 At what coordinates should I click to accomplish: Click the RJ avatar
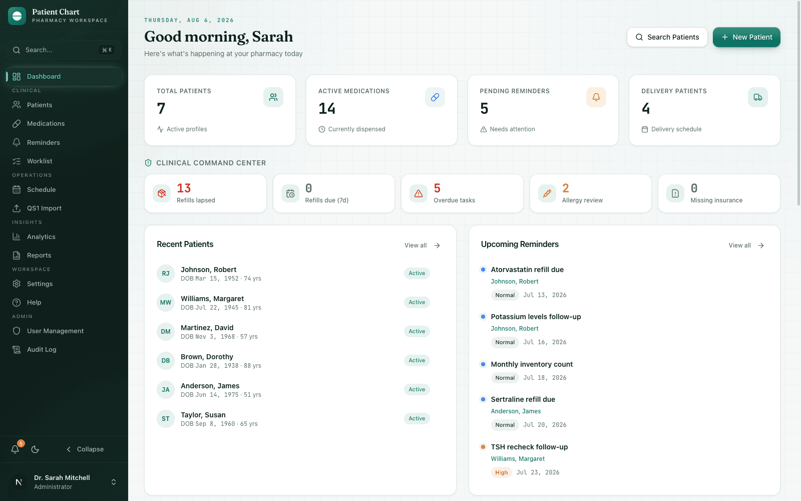point(166,274)
